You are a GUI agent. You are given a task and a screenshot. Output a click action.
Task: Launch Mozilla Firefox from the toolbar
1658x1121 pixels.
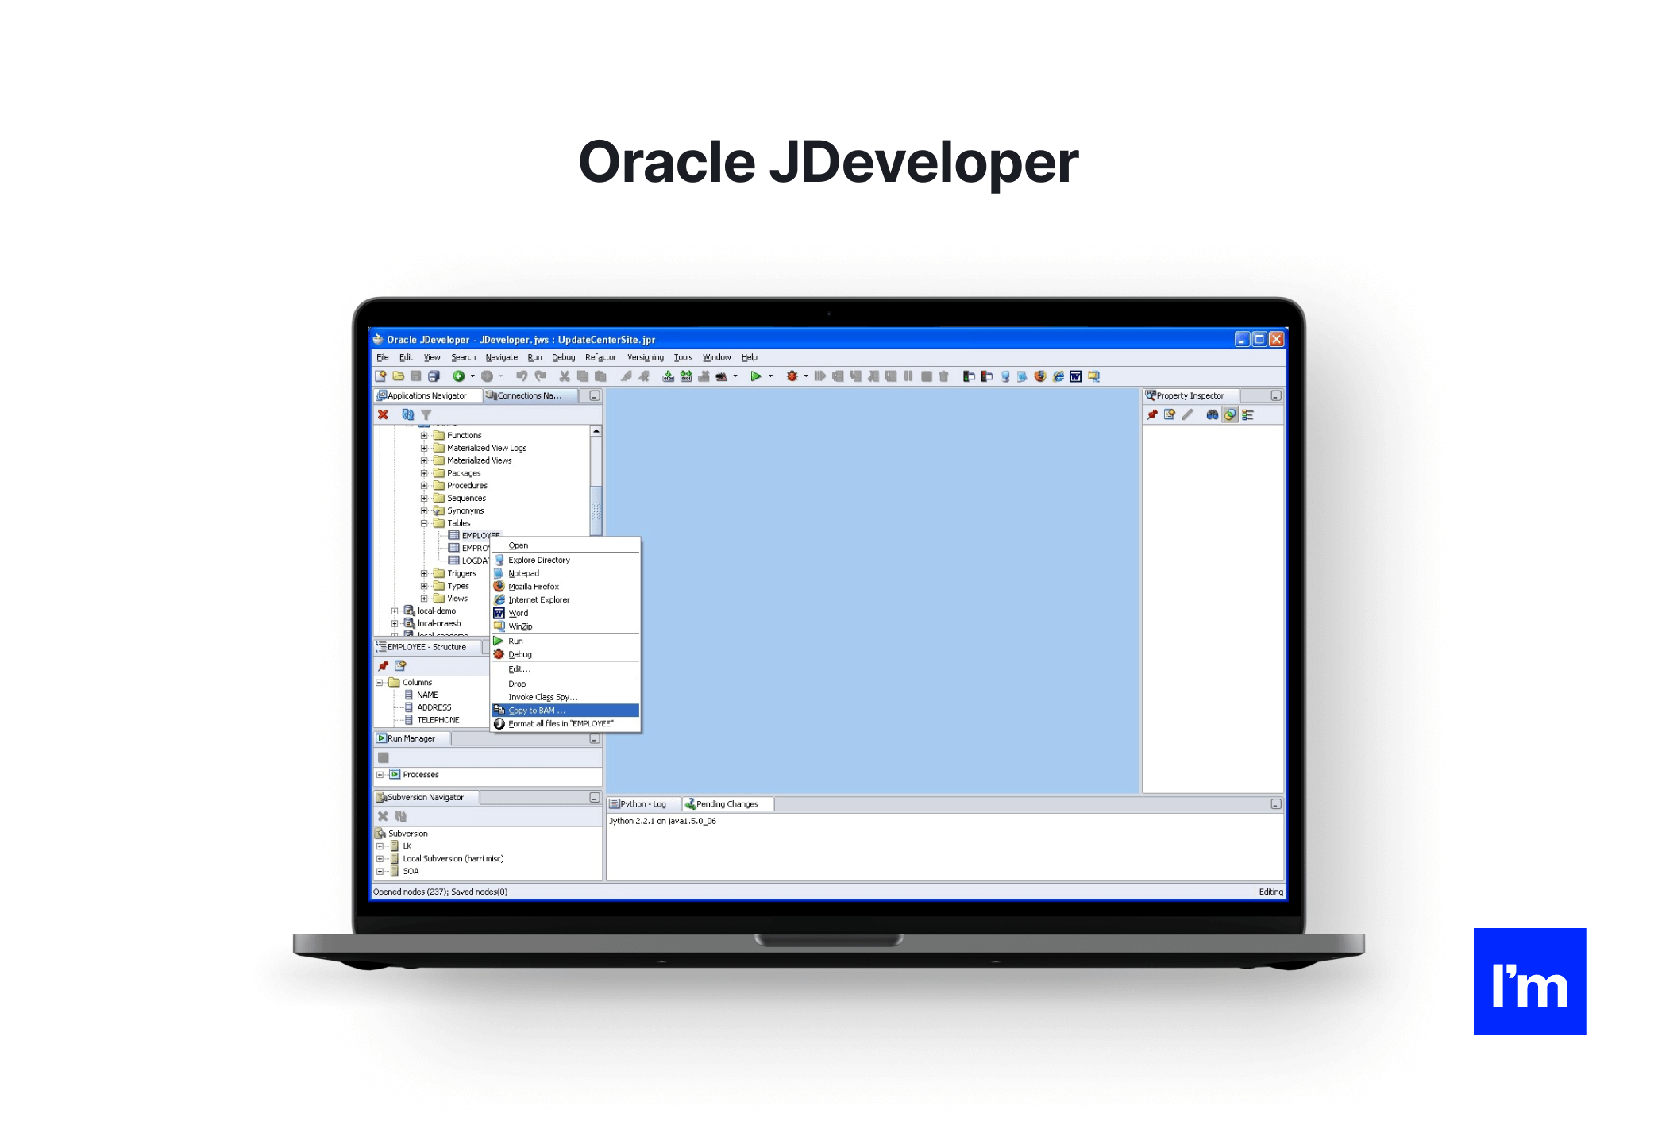[1040, 376]
